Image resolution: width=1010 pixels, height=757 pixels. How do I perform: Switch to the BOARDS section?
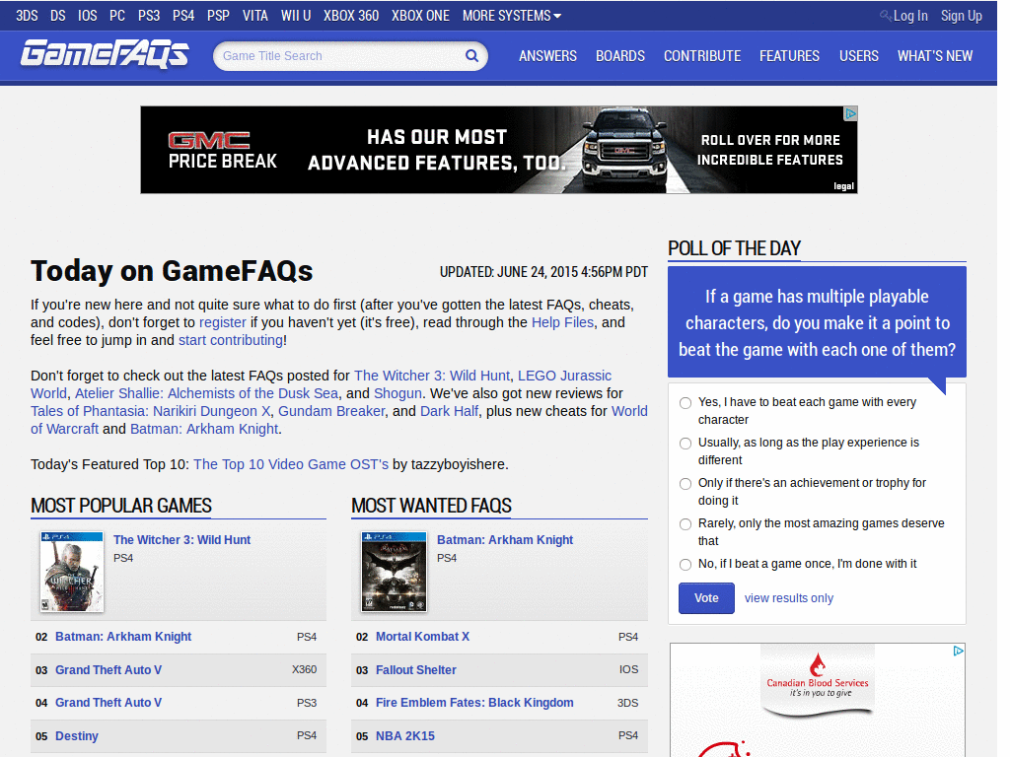click(619, 56)
